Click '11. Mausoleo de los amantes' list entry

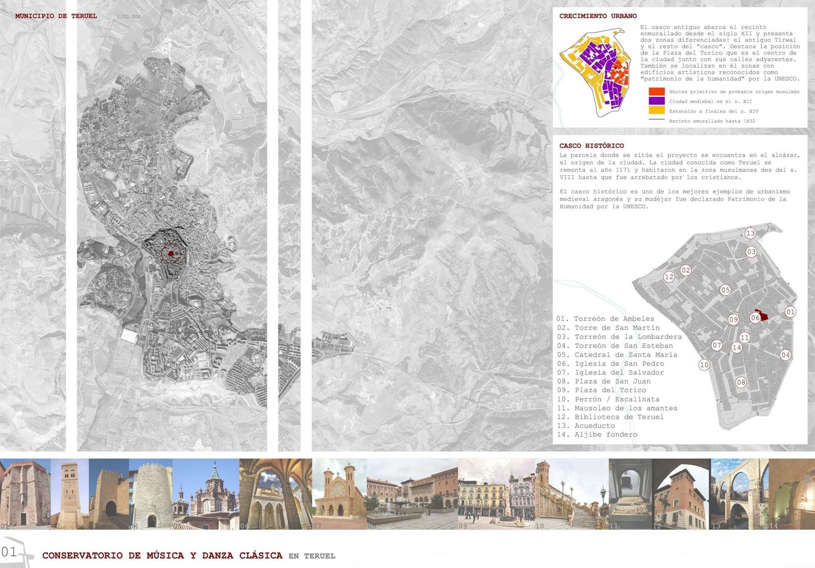coord(617,408)
